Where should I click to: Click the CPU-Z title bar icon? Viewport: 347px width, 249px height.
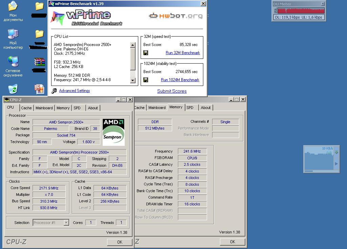[x=7, y=100]
